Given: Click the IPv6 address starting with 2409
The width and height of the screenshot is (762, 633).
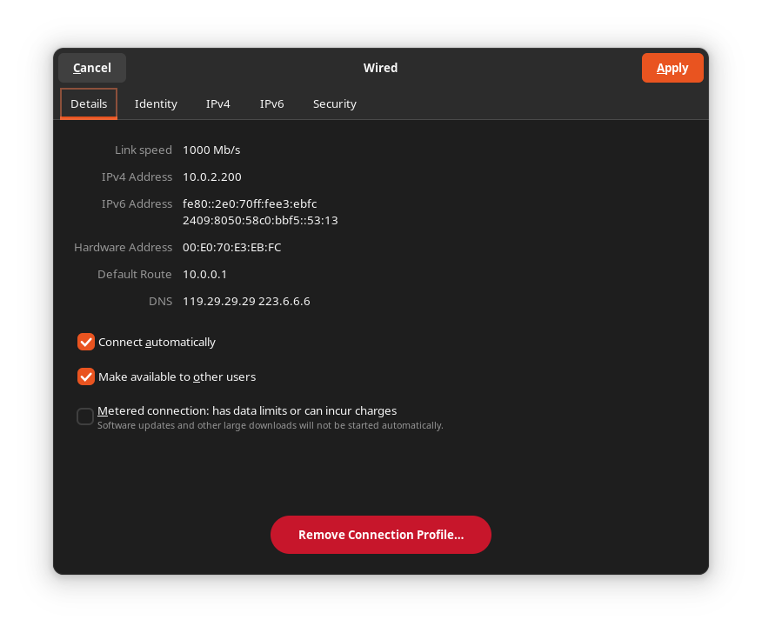Looking at the screenshot, I should [260, 220].
